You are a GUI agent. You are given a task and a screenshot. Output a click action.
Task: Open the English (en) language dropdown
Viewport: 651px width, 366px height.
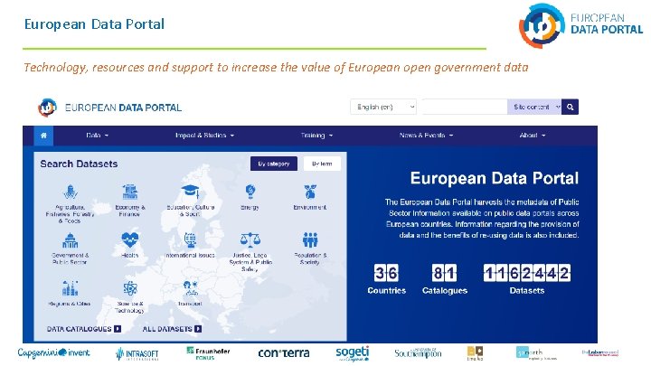(383, 107)
